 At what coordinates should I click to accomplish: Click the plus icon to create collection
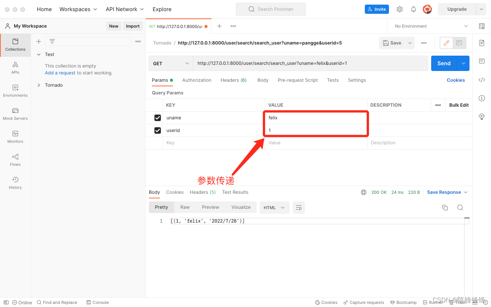click(39, 41)
